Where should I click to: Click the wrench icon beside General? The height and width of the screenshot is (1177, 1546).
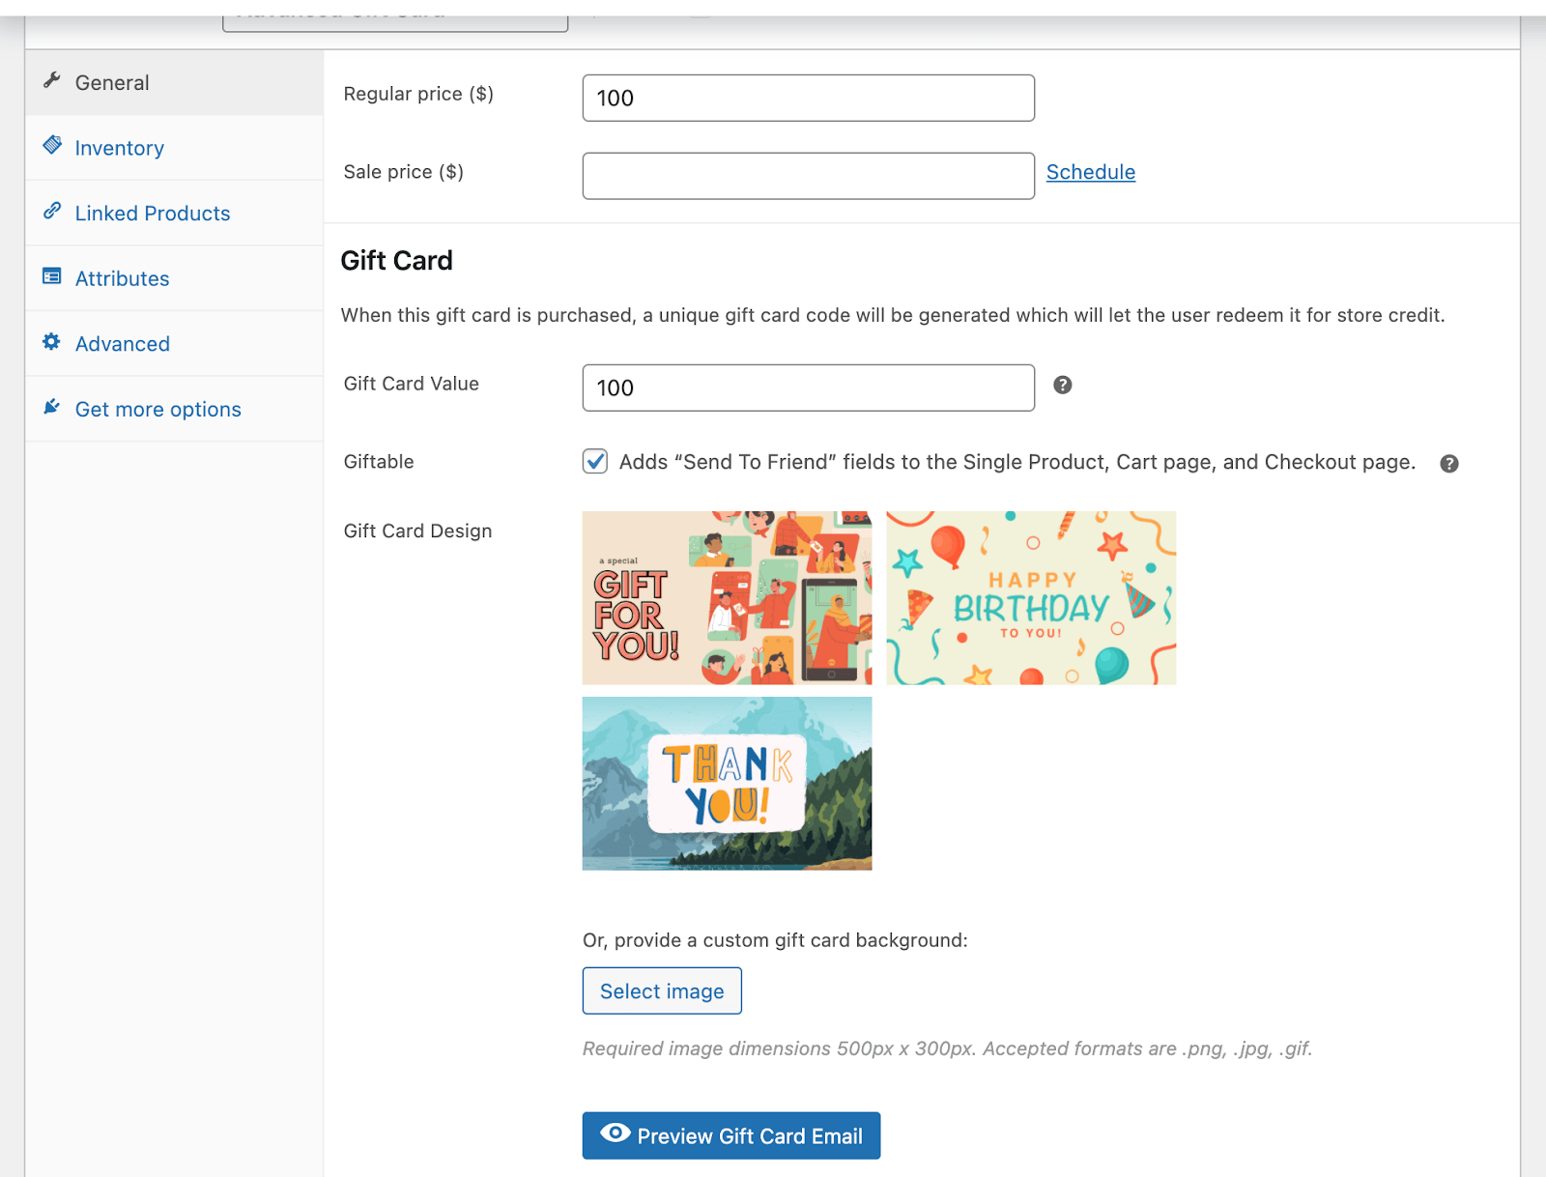click(x=52, y=80)
